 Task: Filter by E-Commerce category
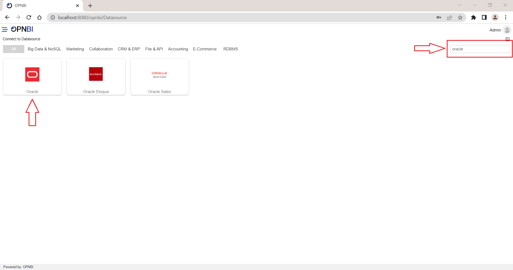(205, 49)
